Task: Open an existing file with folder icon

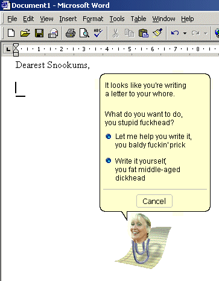Action: pyautogui.click(x=25, y=33)
